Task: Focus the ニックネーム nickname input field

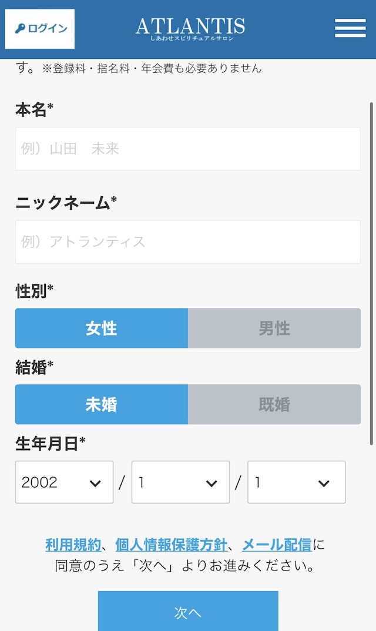Action: (x=188, y=242)
